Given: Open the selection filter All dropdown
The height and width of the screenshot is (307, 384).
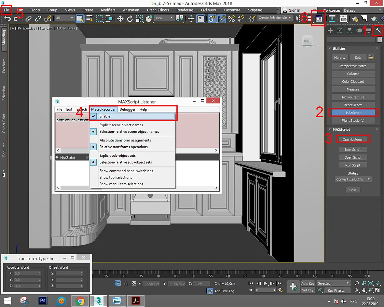Looking at the screenshot, I should coord(64,18).
